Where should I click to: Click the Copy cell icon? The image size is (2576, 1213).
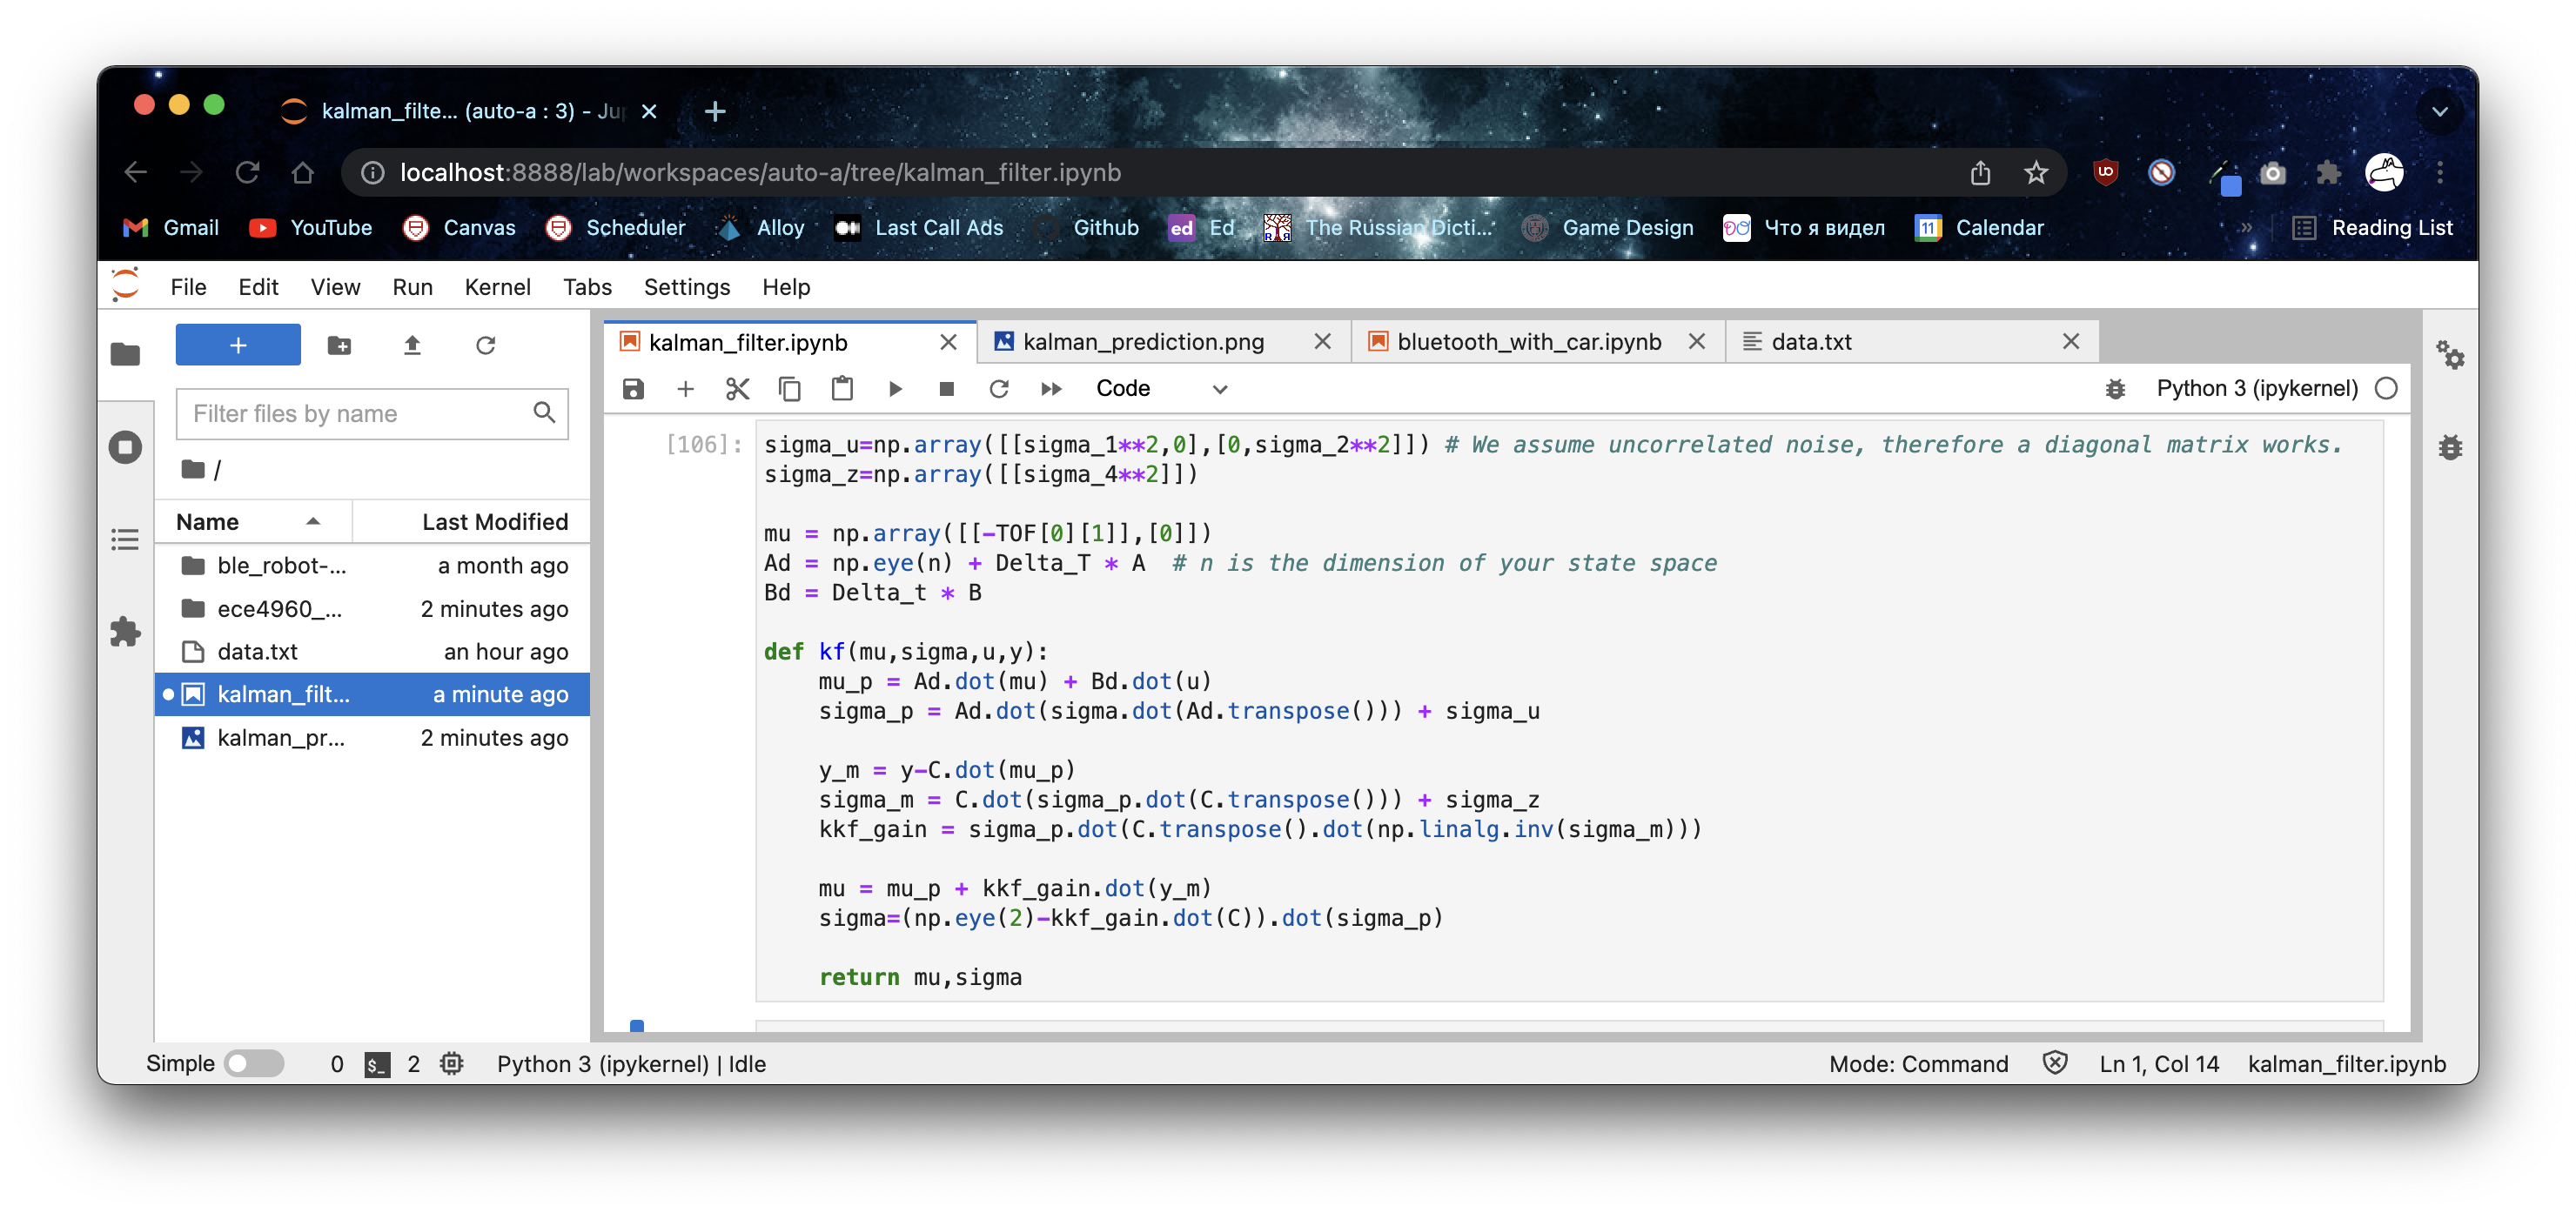788,388
